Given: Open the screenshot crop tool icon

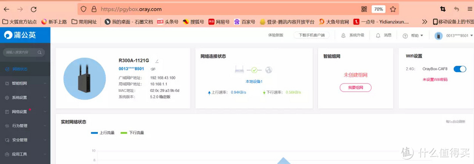Looking at the screenshot, I should pyautogui.click(x=443, y=9).
